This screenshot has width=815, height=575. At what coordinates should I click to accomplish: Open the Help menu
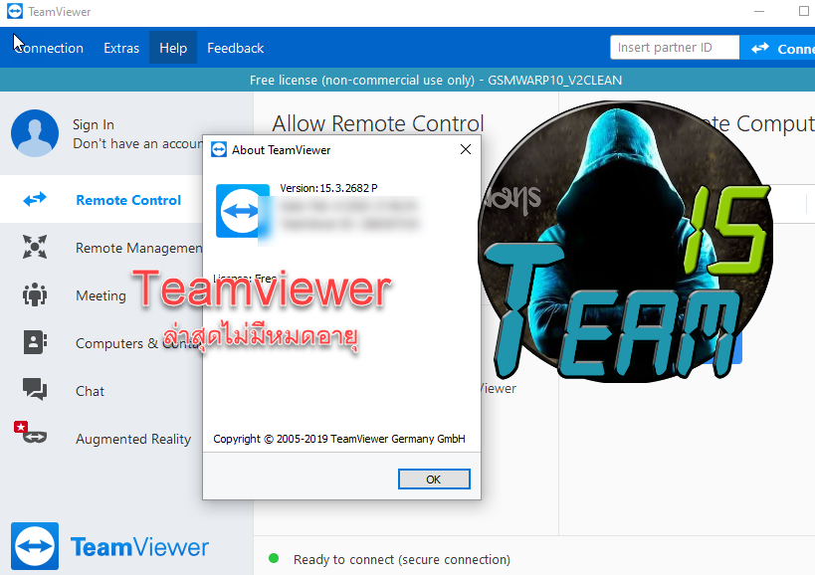pyautogui.click(x=172, y=48)
